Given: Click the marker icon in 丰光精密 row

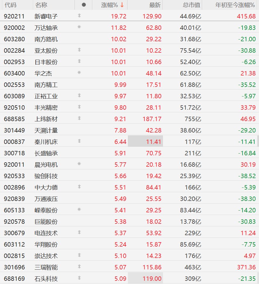Looking at the screenshot, I should (79, 107).
